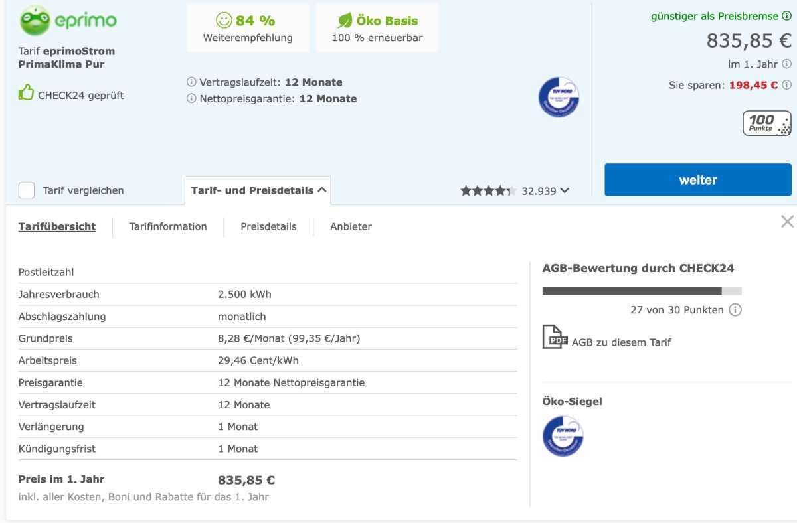Open info icon next to Vertragslaufzeit
This screenshot has height=523, width=797.
(x=191, y=82)
